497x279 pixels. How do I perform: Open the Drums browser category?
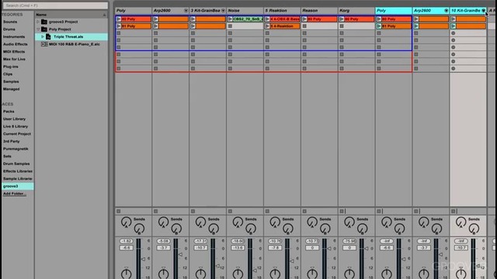click(9, 29)
